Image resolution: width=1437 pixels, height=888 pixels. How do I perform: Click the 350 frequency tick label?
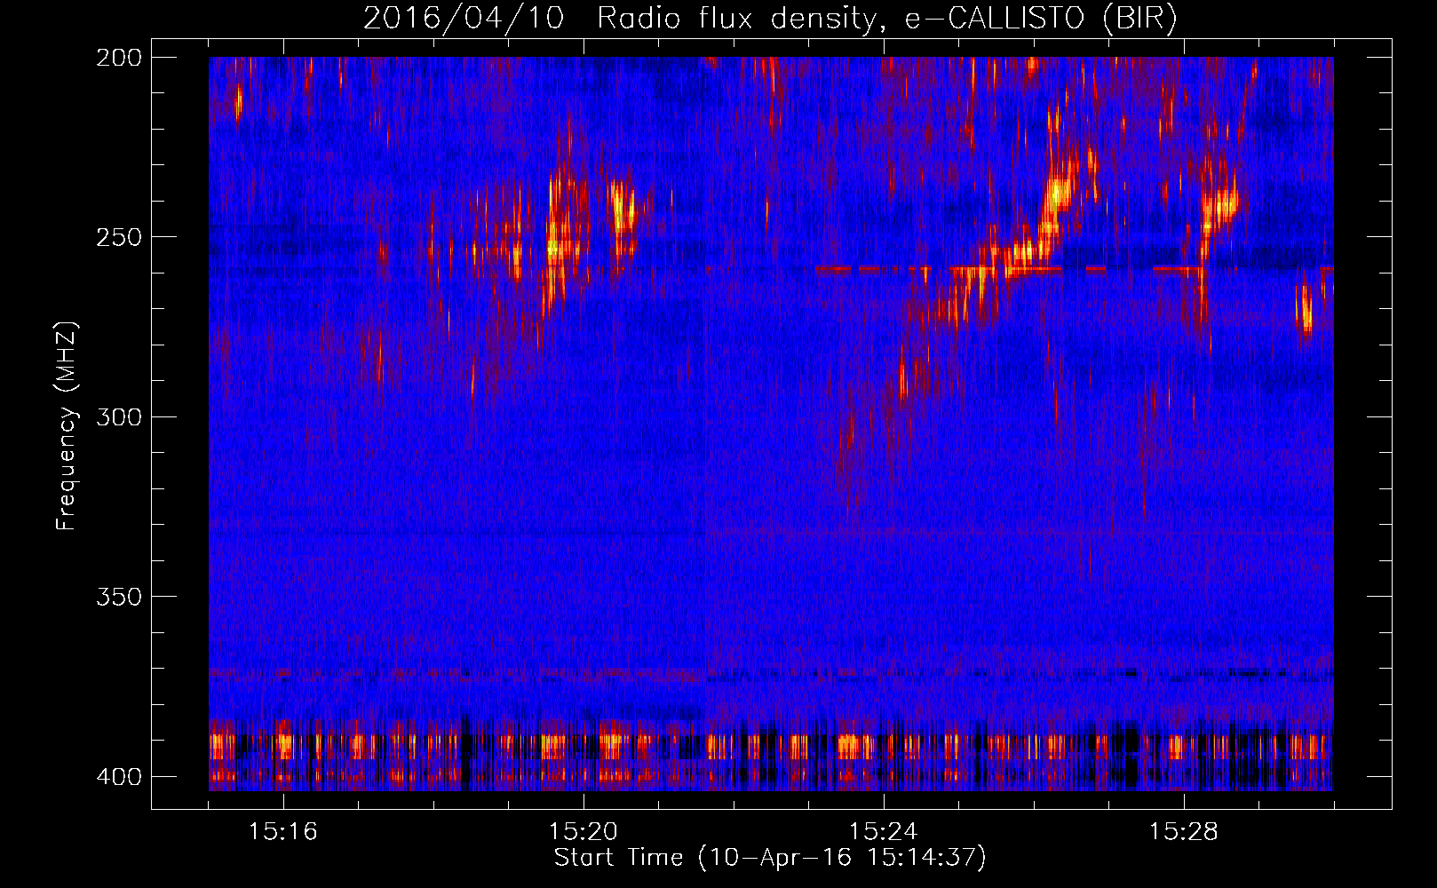pyautogui.click(x=118, y=596)
